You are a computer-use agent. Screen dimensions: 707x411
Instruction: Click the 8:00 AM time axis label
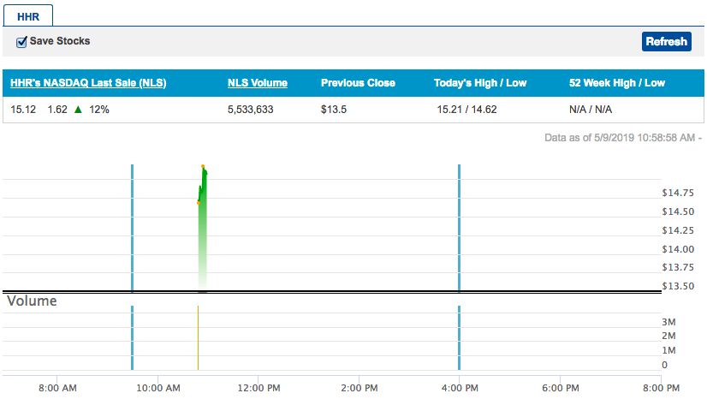(x=57, y=388)
